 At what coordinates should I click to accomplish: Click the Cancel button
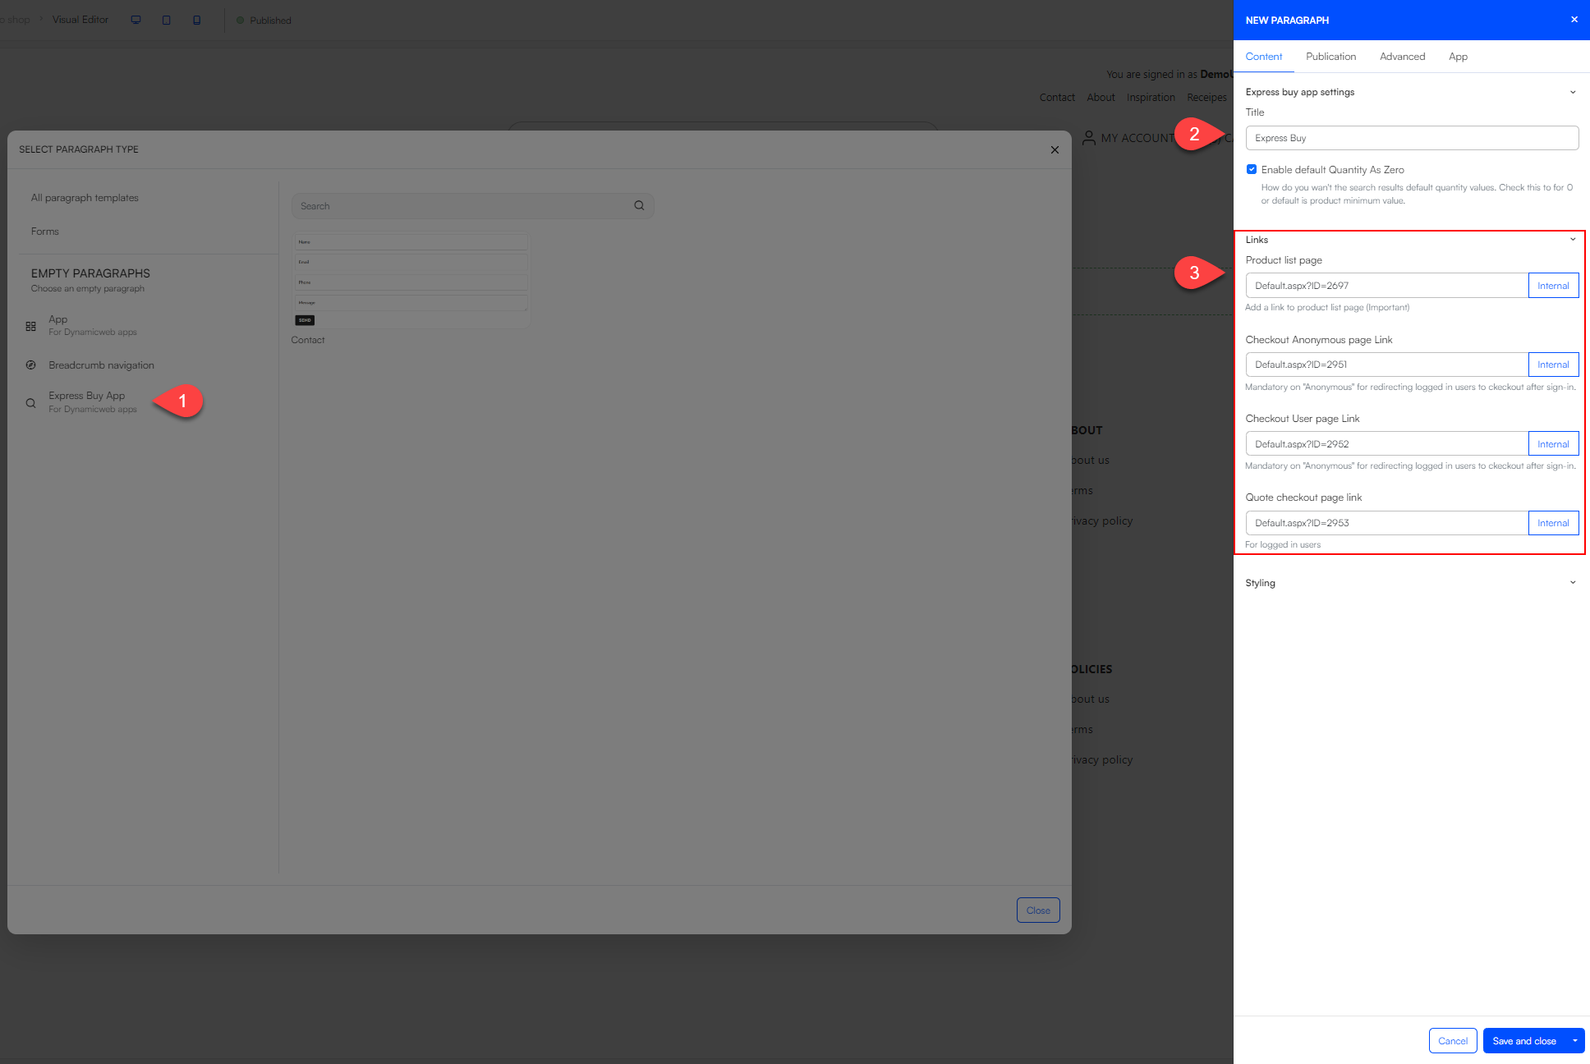(1453, 1041)
